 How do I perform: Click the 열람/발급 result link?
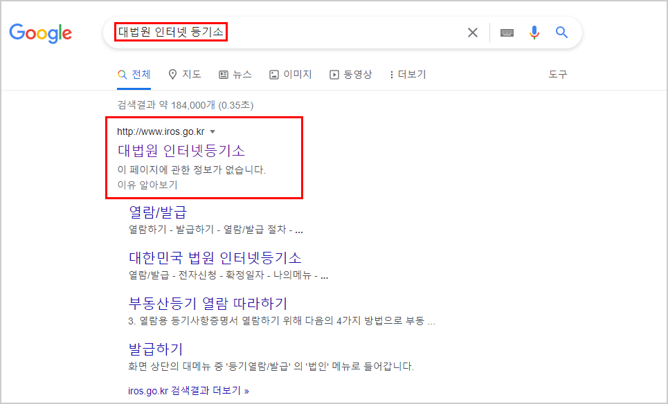click(158, 211)
